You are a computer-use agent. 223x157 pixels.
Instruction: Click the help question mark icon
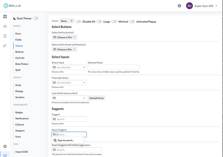pyautogui.click(x=179, y=6)
